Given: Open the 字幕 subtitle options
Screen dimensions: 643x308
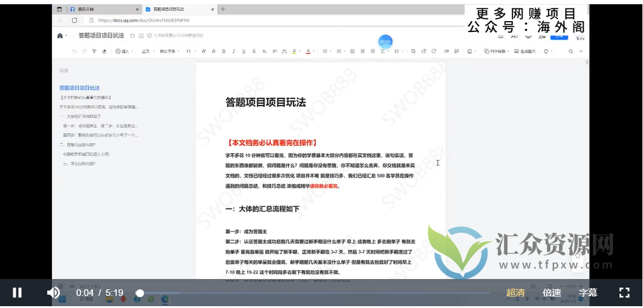Looking at the screenshot, I should point(587,292).
